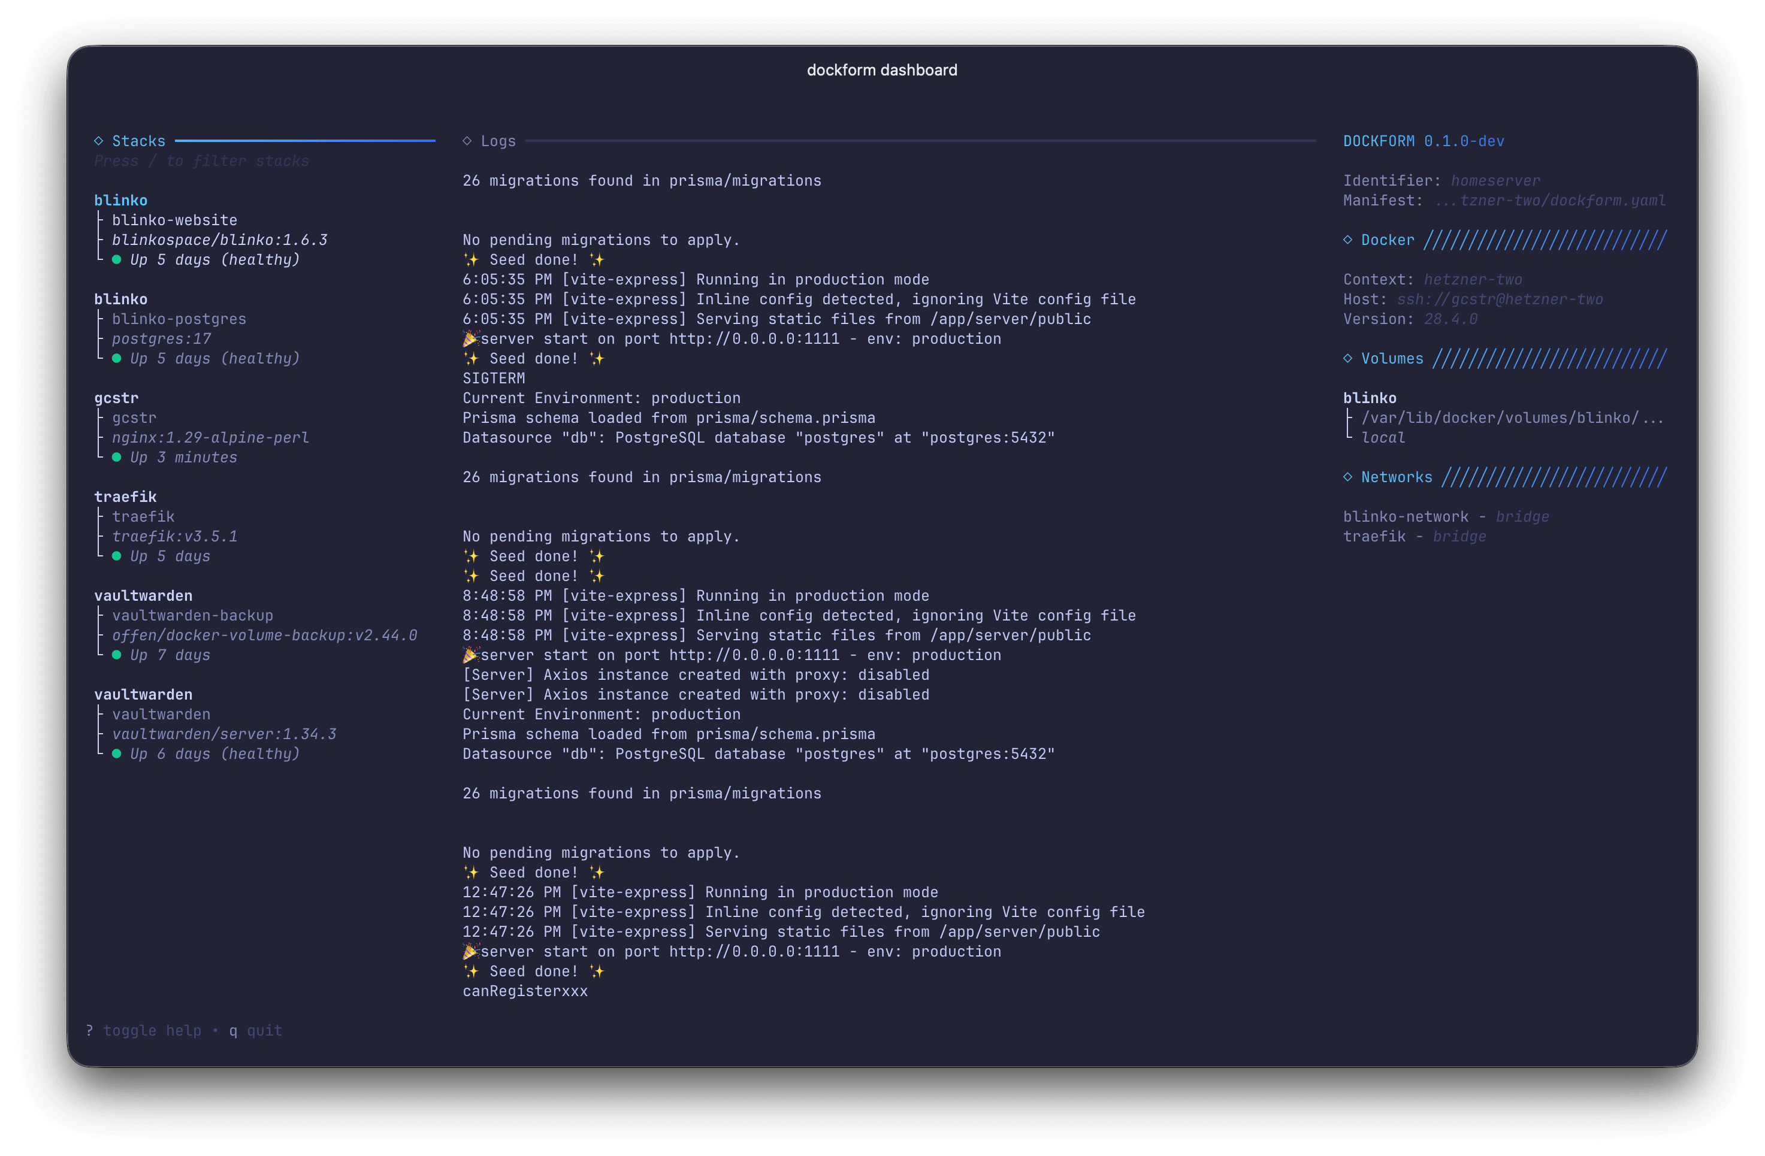The height and width of the screenshot is (1156, 1765).
Task: Click the diamond icon beside Logs
Action: point(467,141)
